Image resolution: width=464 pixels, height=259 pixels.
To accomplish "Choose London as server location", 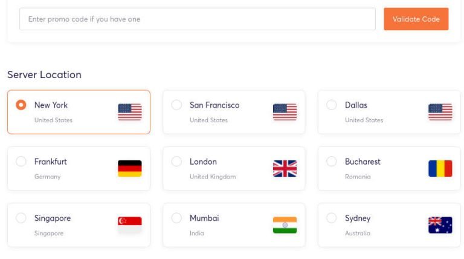I will (176, 162).
